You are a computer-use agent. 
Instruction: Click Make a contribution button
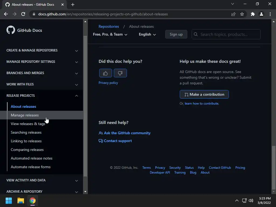[x=204, y=94]
